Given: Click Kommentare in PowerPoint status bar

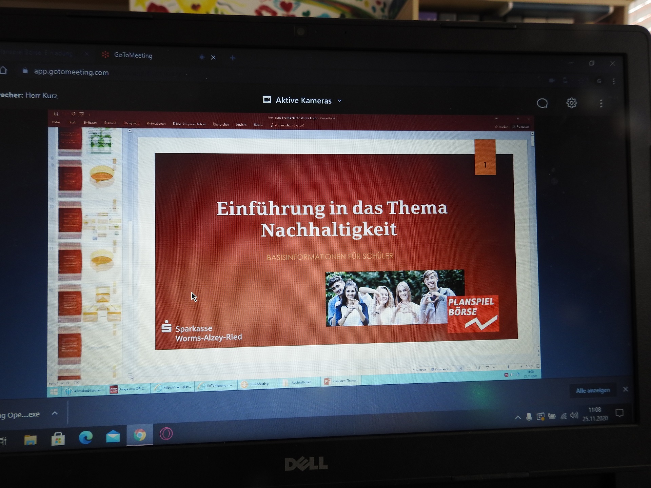Looking at the screenshot, I should point(441,369).
